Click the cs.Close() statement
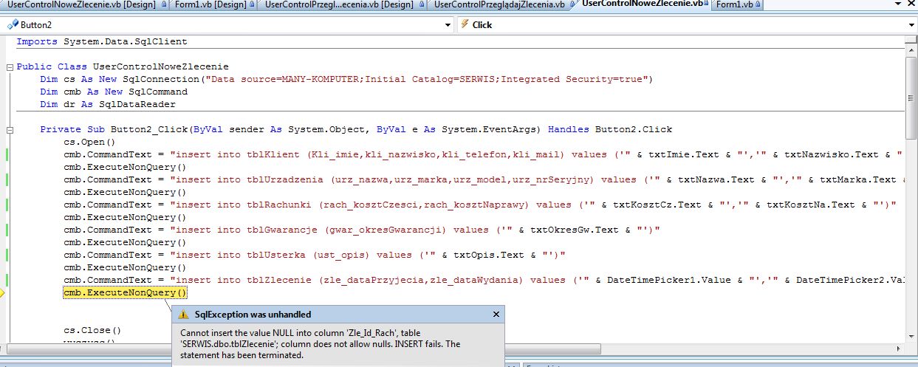 (x=93, y=330)
